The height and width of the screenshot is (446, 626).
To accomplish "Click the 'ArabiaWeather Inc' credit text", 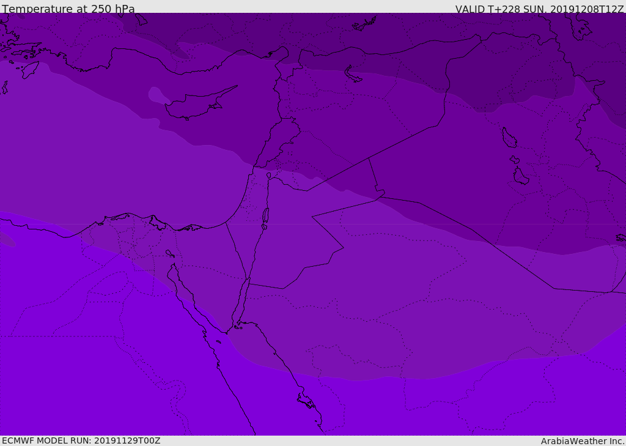I will point(583,441).
